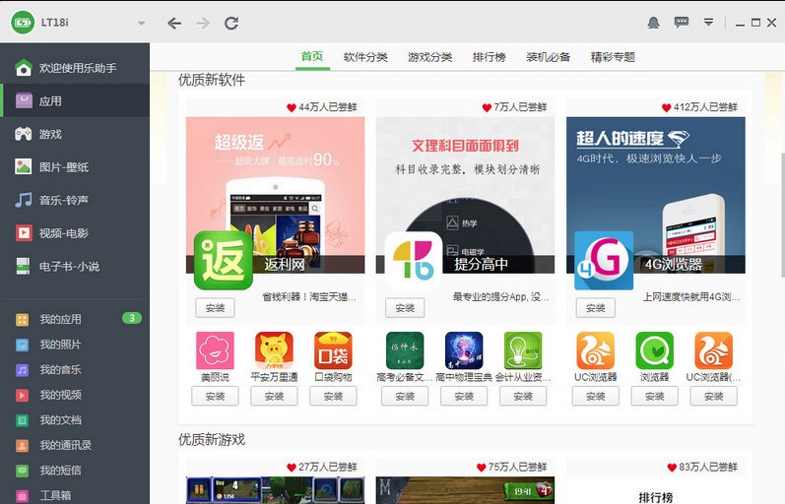Open notifications bell icon
This screenshot has width=785, height=504.
pyautogui.click(x=653, y=23)
